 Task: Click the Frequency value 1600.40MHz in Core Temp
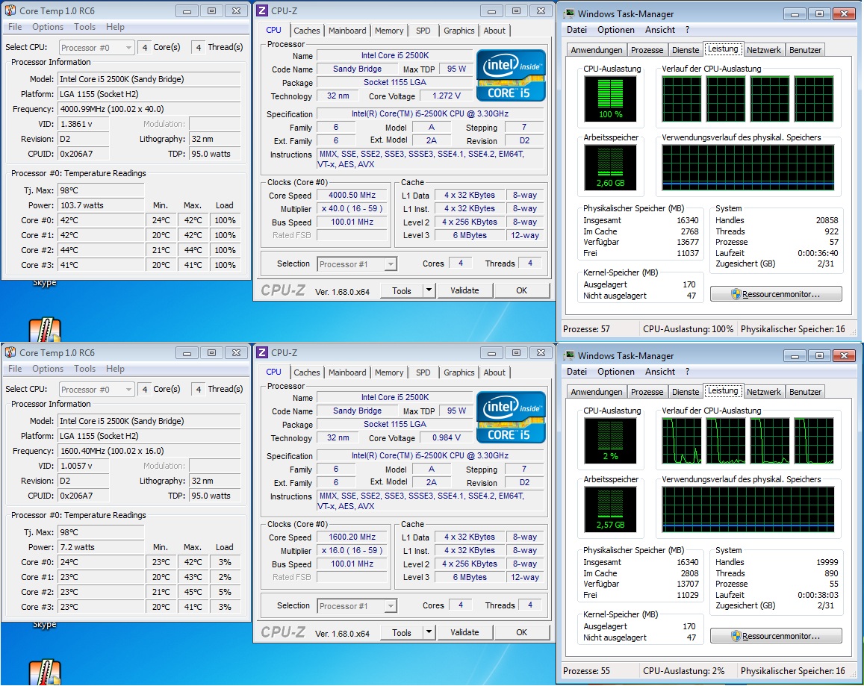click(149, 451)
